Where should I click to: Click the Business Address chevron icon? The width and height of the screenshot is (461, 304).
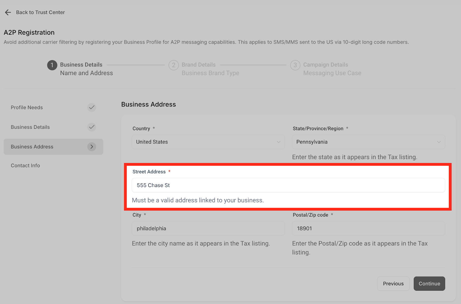pyautogui.click(x=92, y=147)
